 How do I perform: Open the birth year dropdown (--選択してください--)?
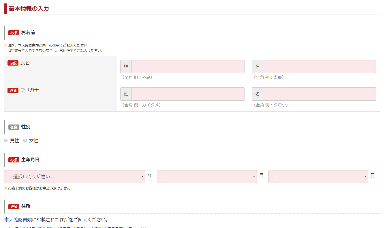pyautogui.click(x=75, y=177)
